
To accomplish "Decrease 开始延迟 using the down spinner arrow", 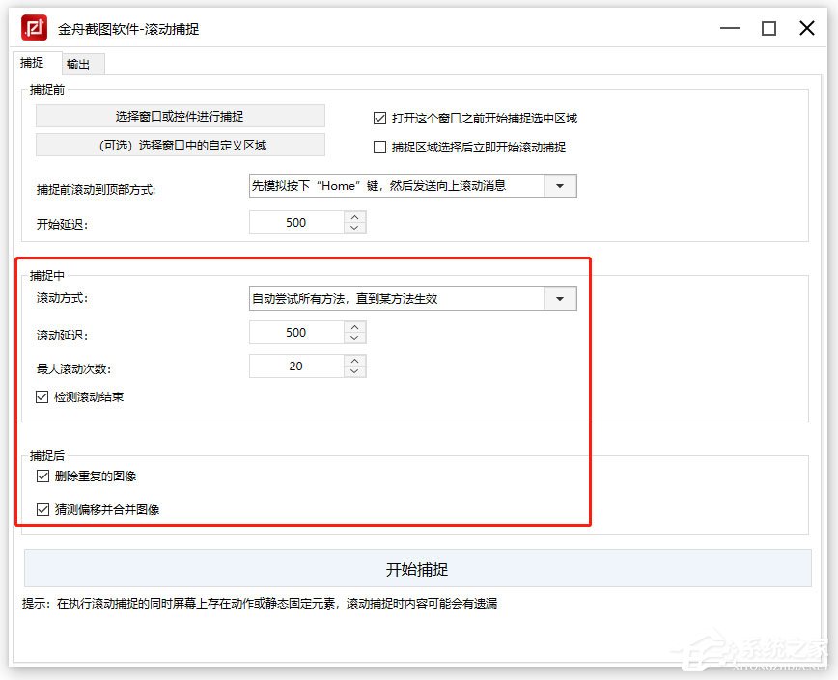I will coord(355,227).
